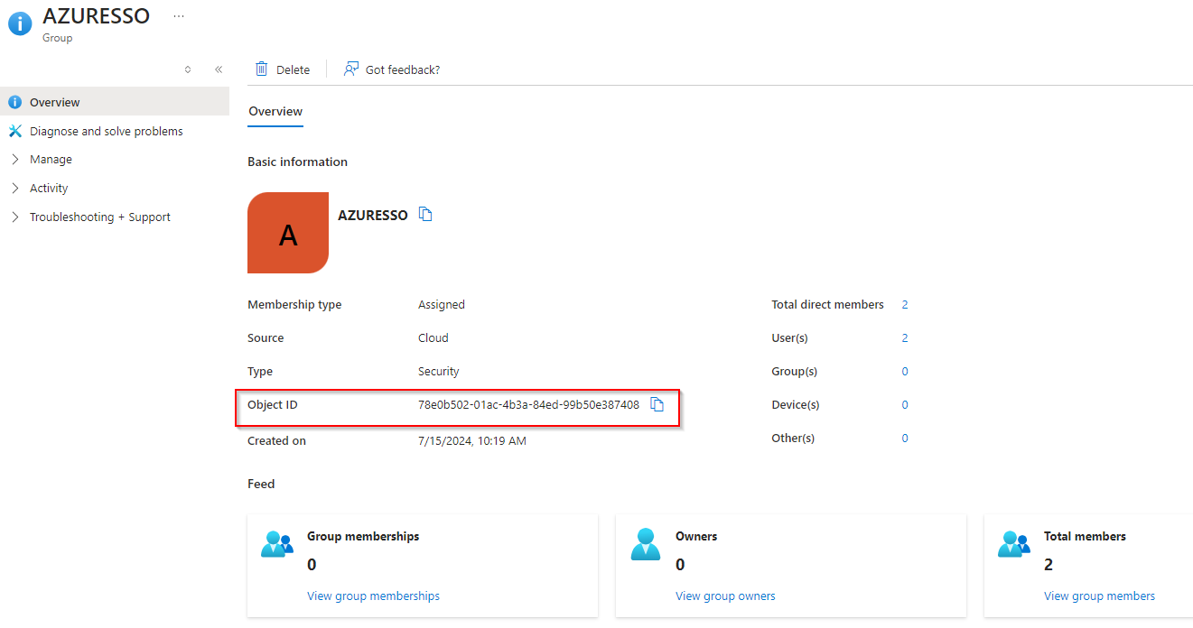Click the Object ID value 78e0b502-01ac-4b3a-84ed-99b50e387408
Viewport: 1193px width, 628px height.
click(528, 405)
